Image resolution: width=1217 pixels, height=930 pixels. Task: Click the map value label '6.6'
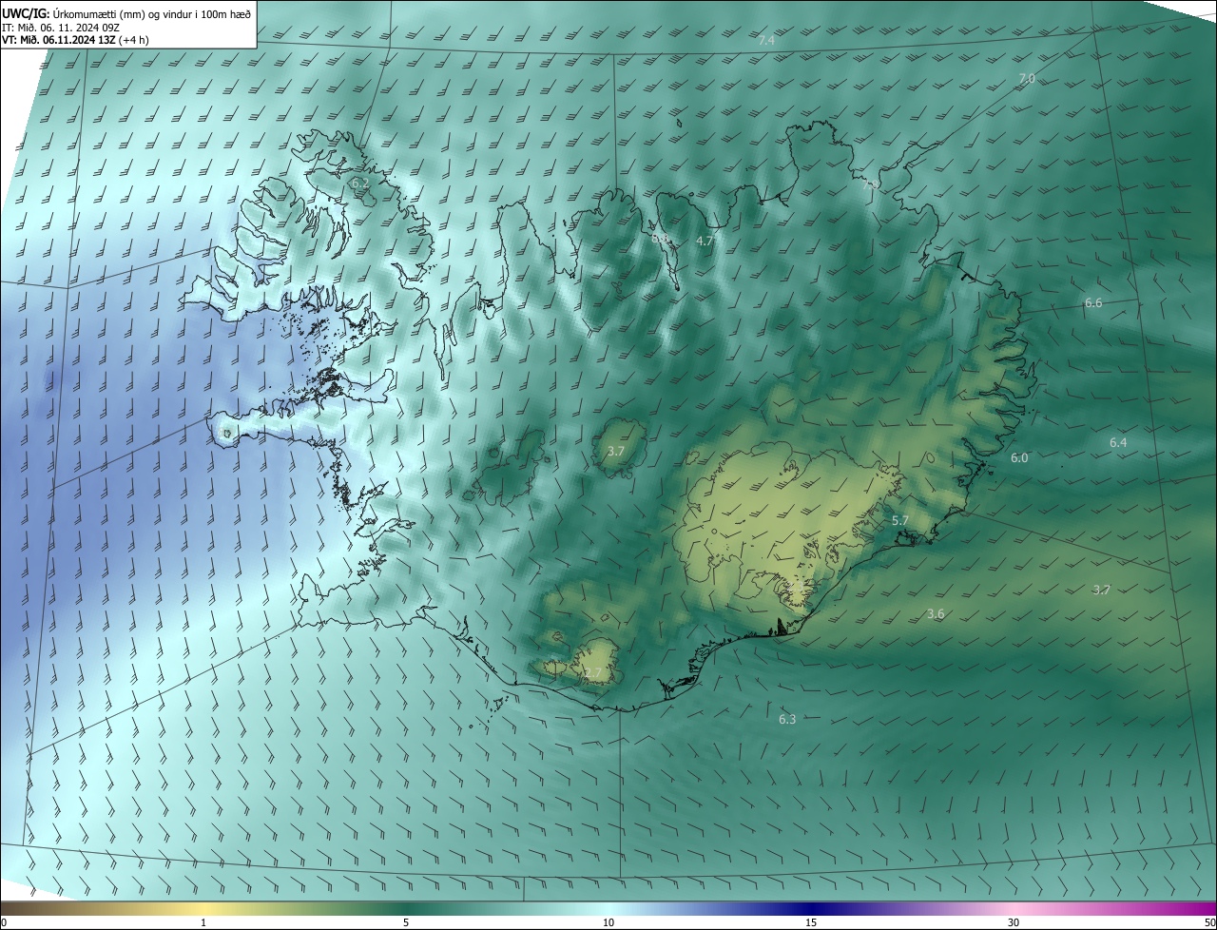coord(1093,303)
